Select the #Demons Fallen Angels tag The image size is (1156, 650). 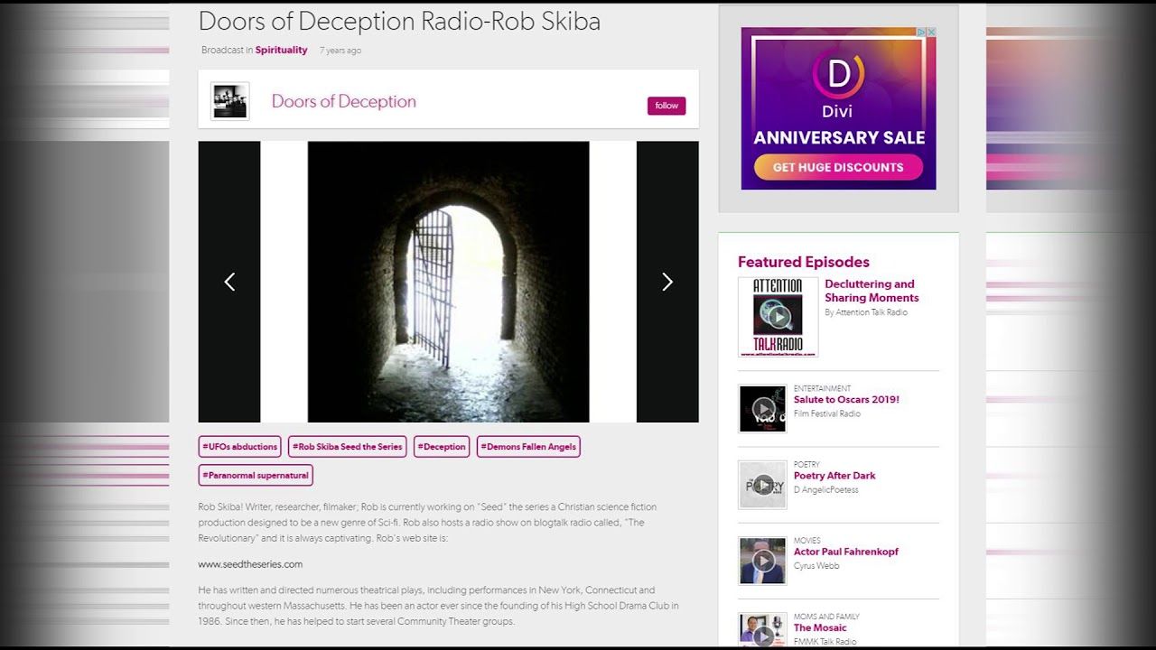(528, 447)
